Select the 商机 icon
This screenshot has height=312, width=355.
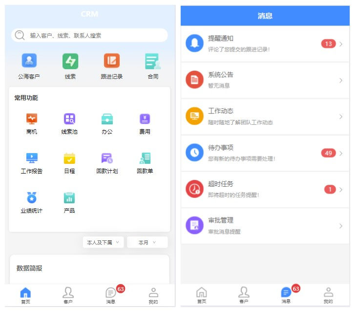click(32, 118)
